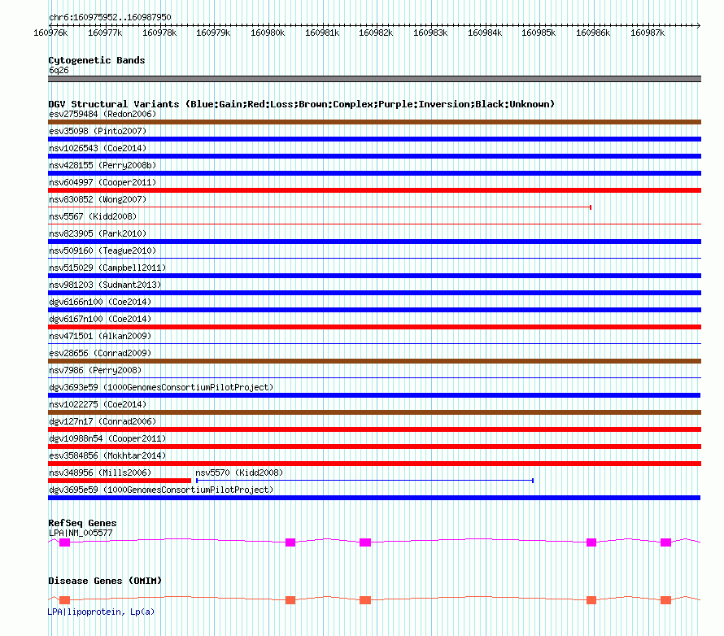Click the last magenta LPA exon box

click(665, 542)
